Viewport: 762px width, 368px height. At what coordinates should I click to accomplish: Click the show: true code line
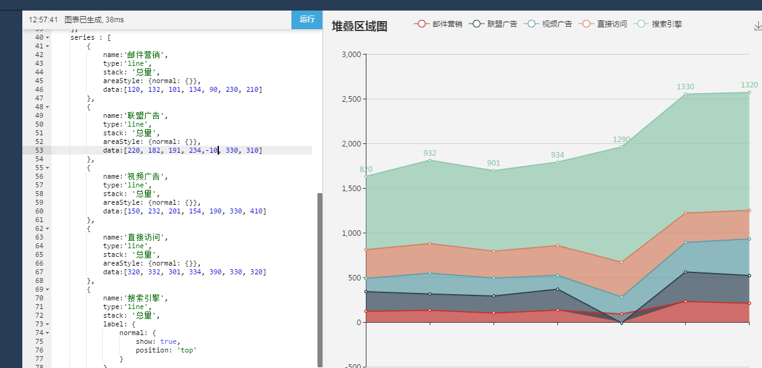coord(157,341)
